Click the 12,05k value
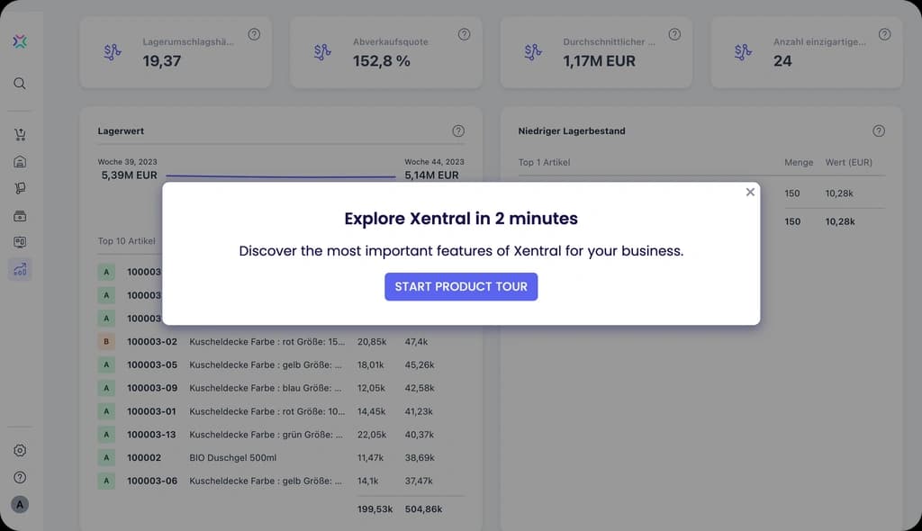 coord(371,388)
